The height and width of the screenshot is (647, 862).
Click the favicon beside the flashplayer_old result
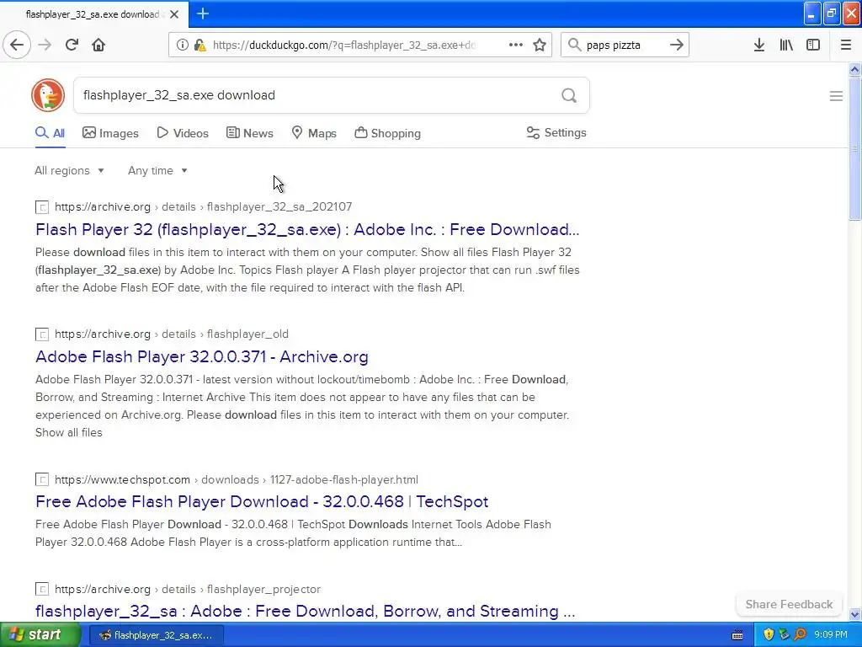pyautogui.click(x=42, y=334)
